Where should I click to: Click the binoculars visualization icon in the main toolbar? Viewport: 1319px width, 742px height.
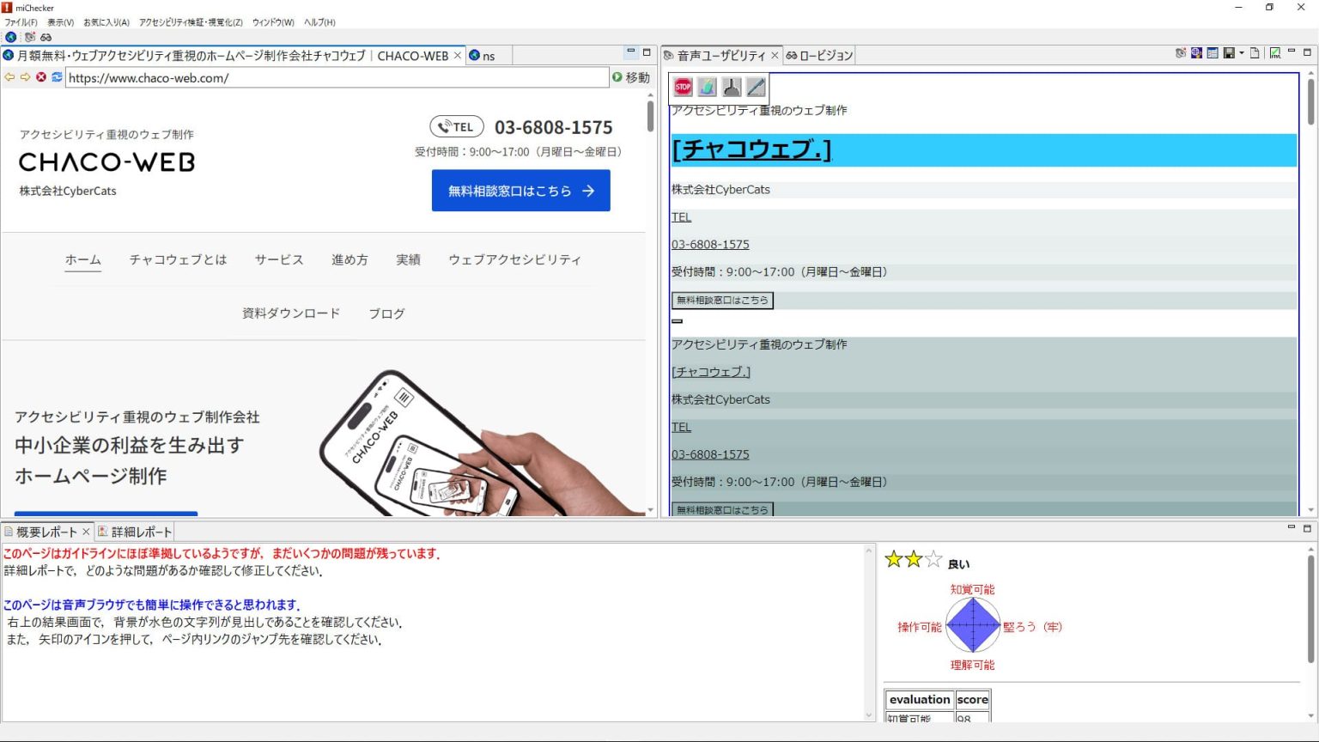[46, 37]
